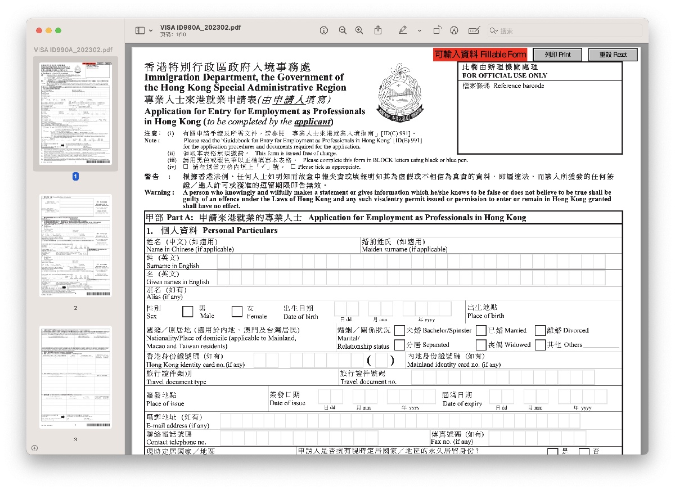Show the Markup toolbar
675x490 pixels.
click(454, 30)
